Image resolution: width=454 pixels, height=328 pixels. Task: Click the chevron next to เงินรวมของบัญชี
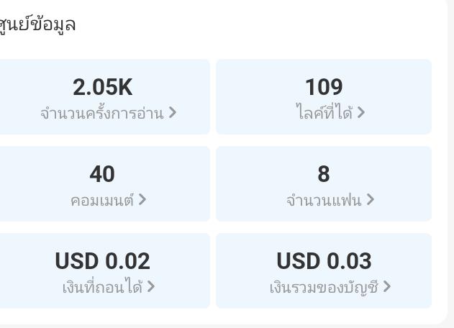click(x=387, y=286)
